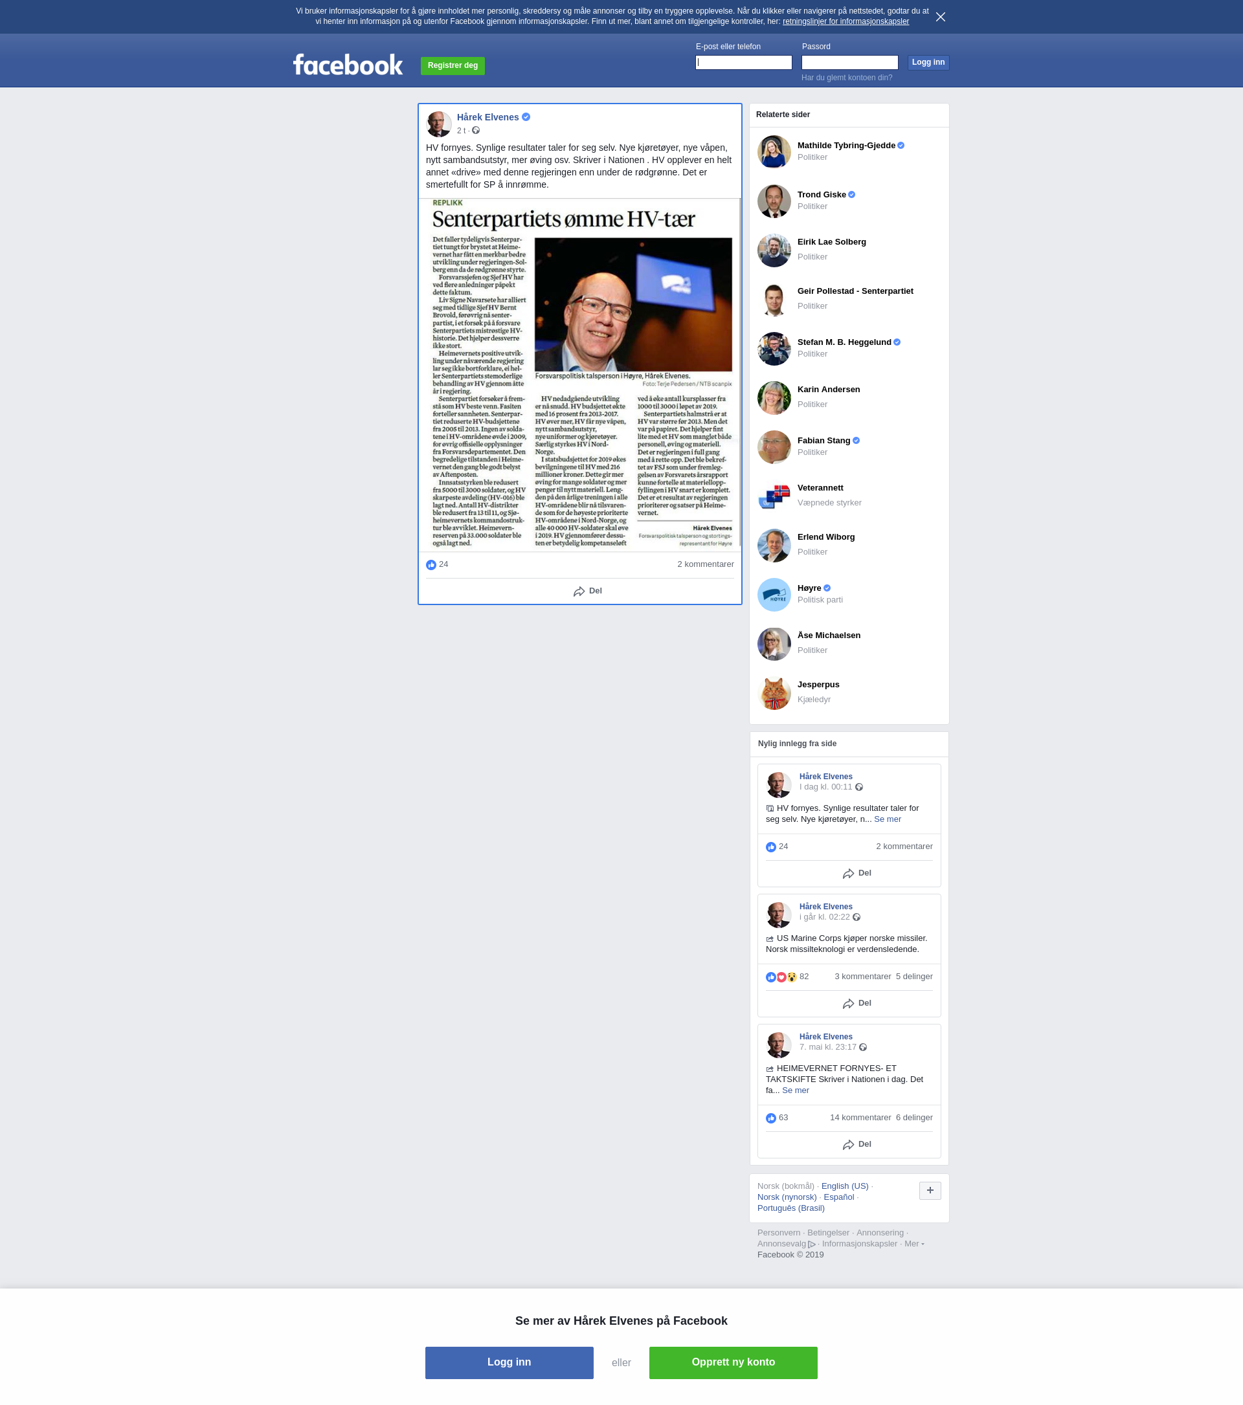
Task: Open the Personvern footer link
Action: [x=779, y=1233]
